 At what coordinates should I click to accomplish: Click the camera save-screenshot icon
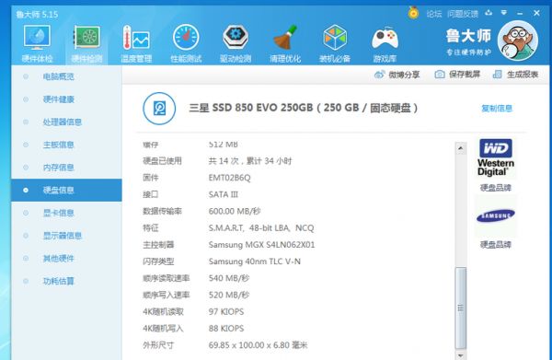[x=440, y=75]
